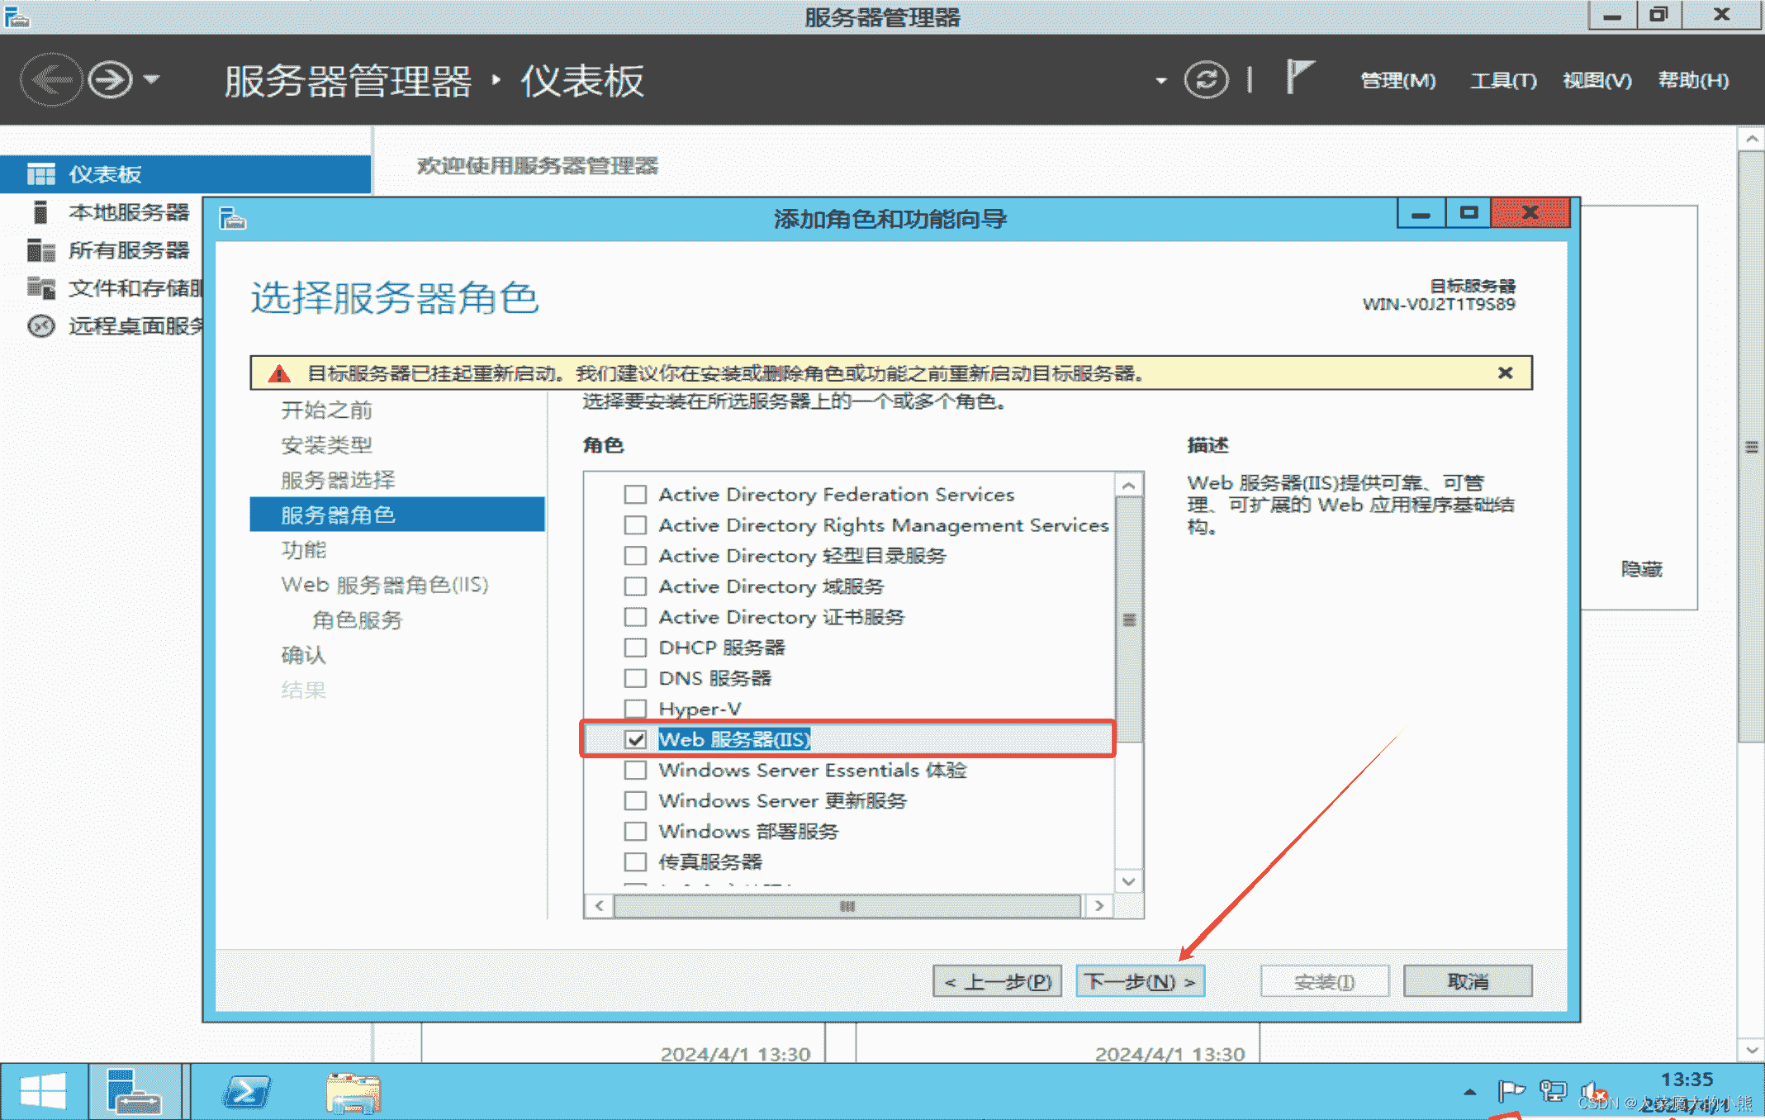The height and width of the screenshot is (1120, 1765).
Task: Click the Cancel (取消) button
Action: tap(1467, 981)
